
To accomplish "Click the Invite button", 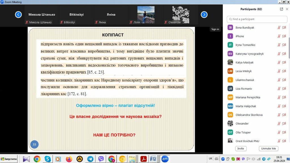I will 240,149.
